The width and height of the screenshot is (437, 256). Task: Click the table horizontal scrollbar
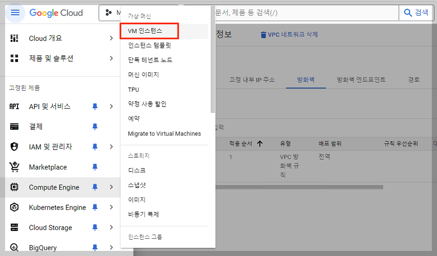[299, 187]
